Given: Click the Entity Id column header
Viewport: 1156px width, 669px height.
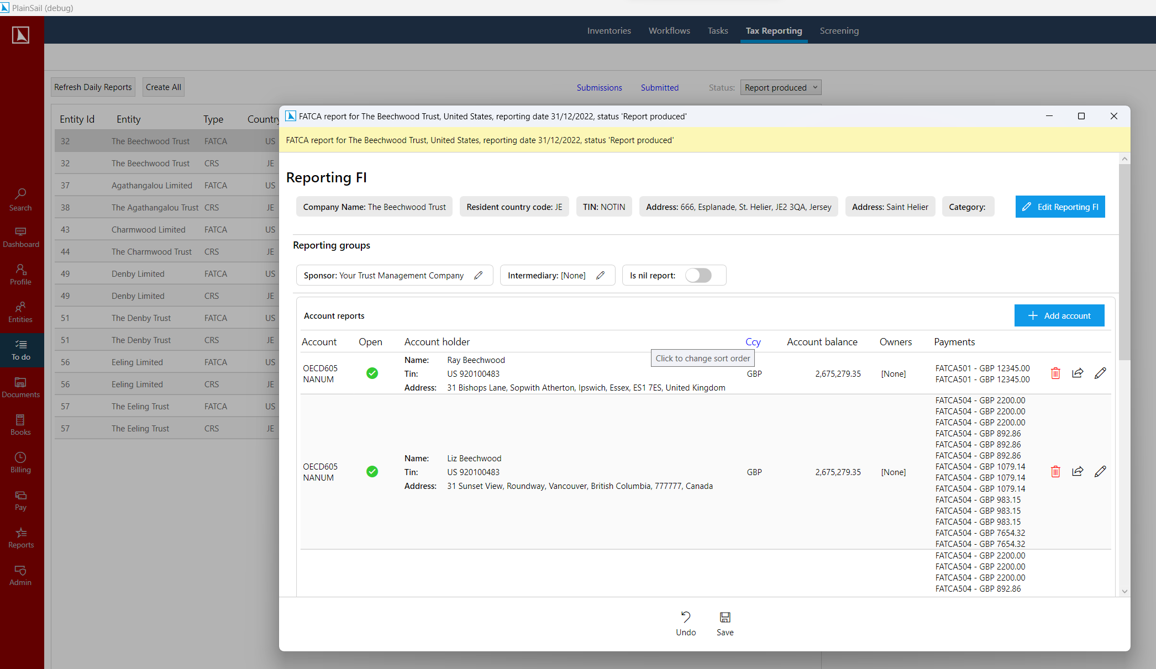Looking at the screenshot, I should coord(77,119).
